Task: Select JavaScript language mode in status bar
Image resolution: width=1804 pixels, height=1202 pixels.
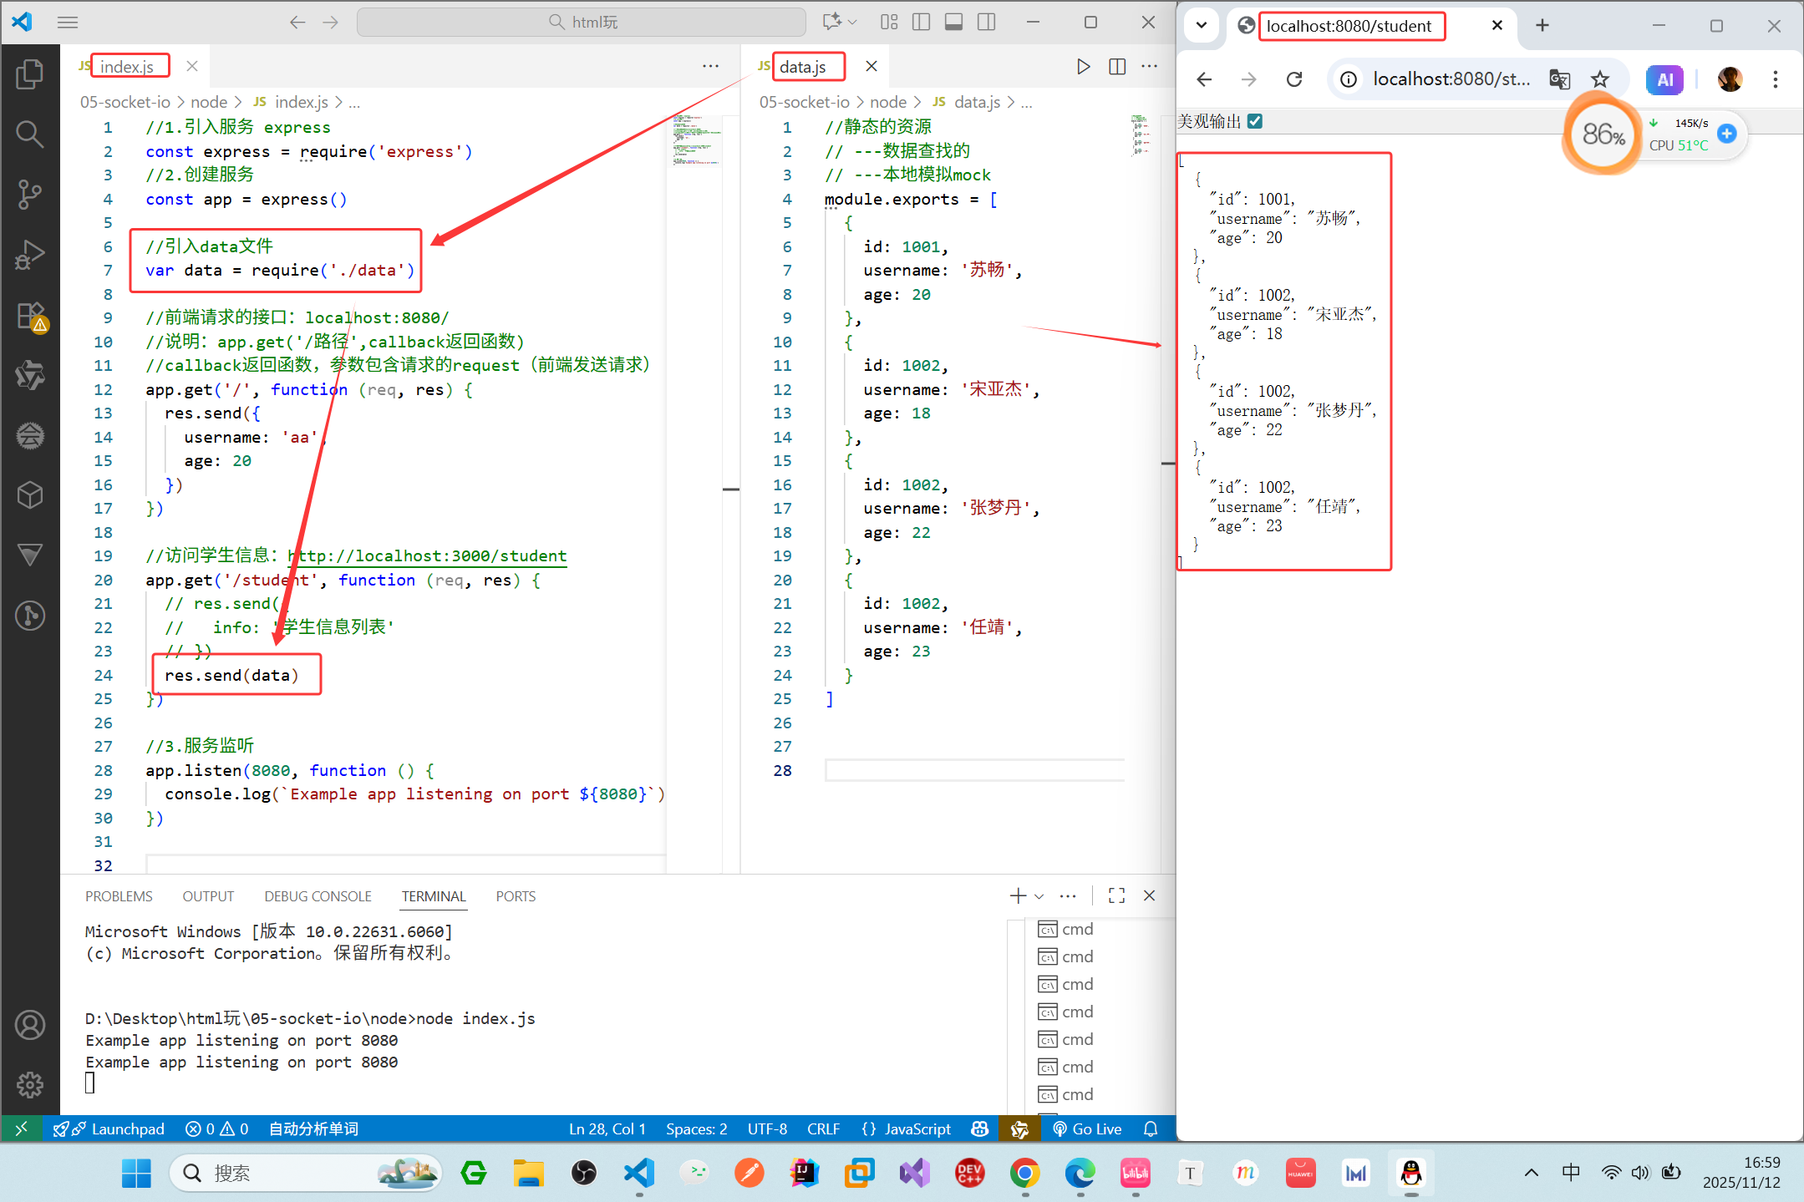Action: (917, 1128)
